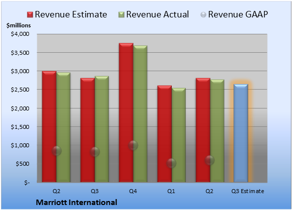Image resolution: width=292 pixels, height=210 pixels.
Task: Click the '$2,000' axis value
Action: tap(20, 108)
